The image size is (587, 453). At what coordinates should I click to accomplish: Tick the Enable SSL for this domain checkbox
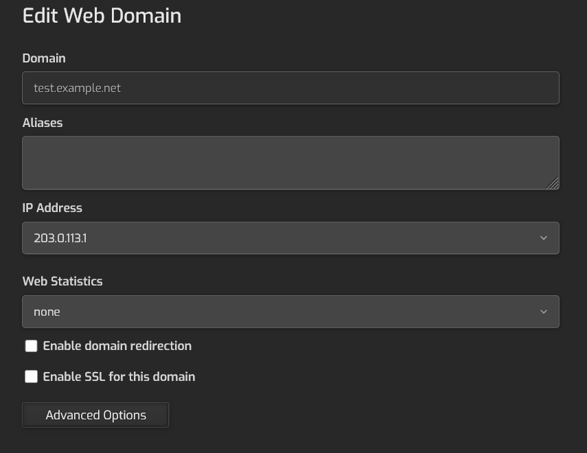coord(31,377)
